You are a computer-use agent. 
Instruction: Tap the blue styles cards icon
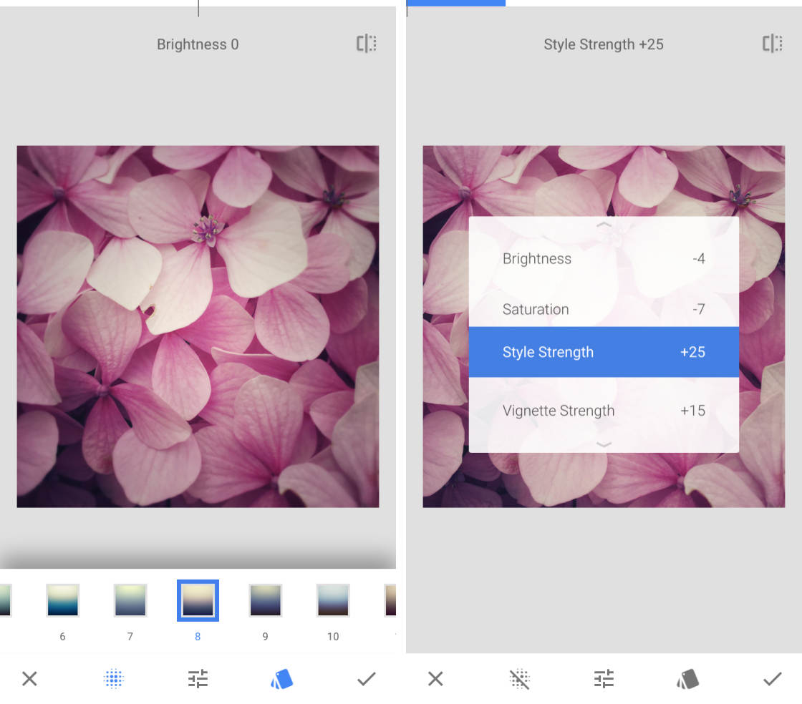click(x=281, y=678)
